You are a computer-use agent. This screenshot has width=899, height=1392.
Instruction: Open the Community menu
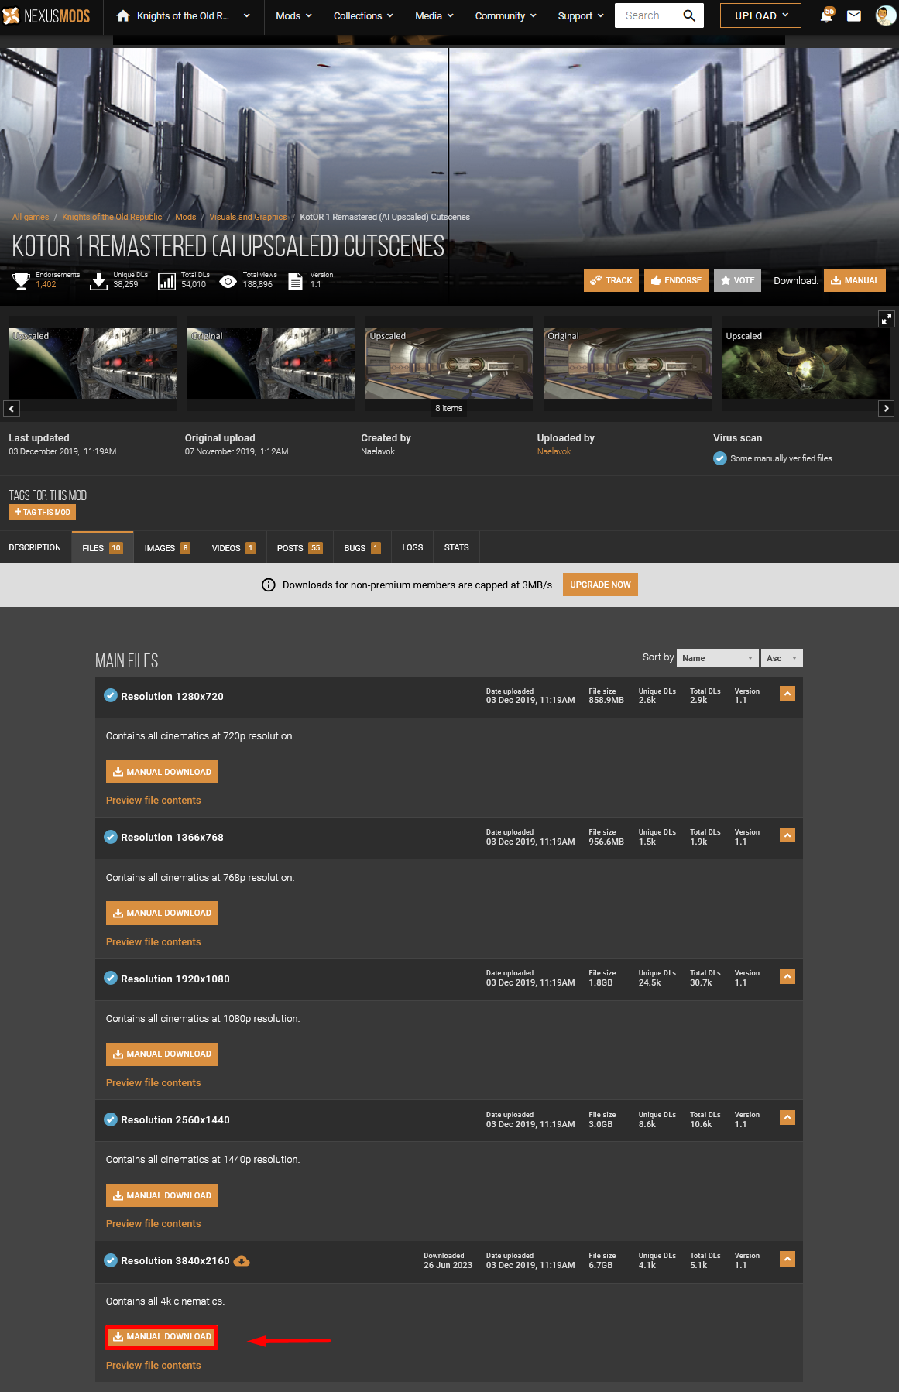tap(506, 15)
